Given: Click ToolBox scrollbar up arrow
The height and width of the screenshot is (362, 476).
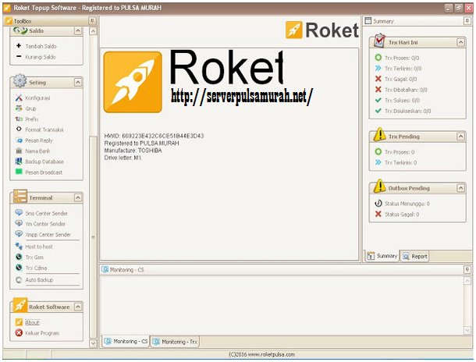Looking at the screenshot, I should click(93, 31).
